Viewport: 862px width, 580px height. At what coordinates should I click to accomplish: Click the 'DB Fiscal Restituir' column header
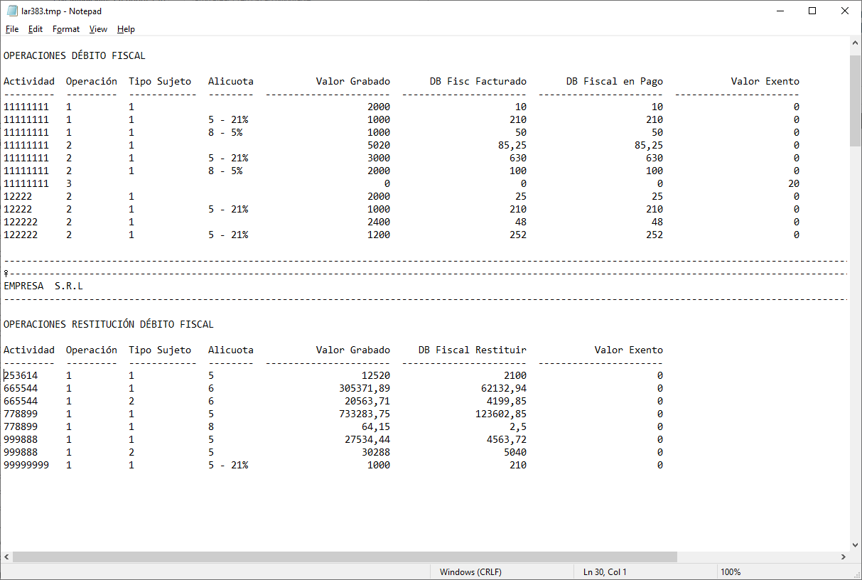click(473, 350)
